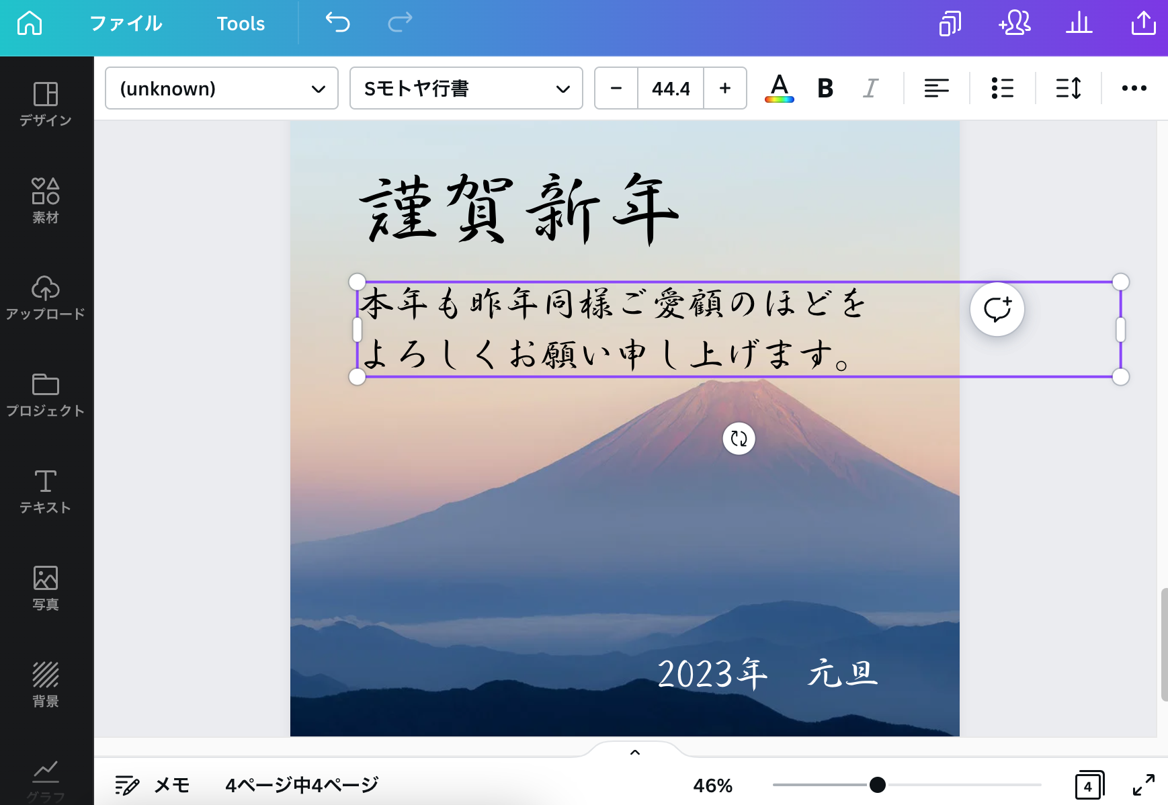
Task: Expand the (unknown) style dropdown
Action: [x=222, y=88]
